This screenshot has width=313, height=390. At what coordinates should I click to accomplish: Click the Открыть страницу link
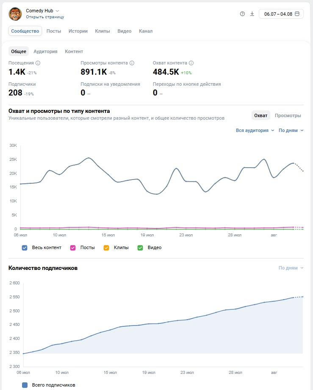45,17
